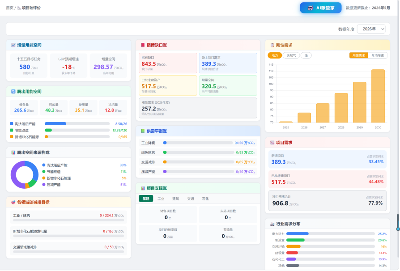This screenshot has width=400, height=271.
Task: Click the GDP预期增速 -18 value
Action: [x=67, y=67]
